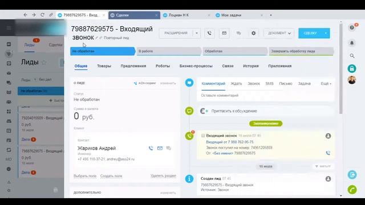The width and height of the screenshot is (365, 205).
Task: Switch to the Ждать timeline tab
Action: click(x=236, y=84)
